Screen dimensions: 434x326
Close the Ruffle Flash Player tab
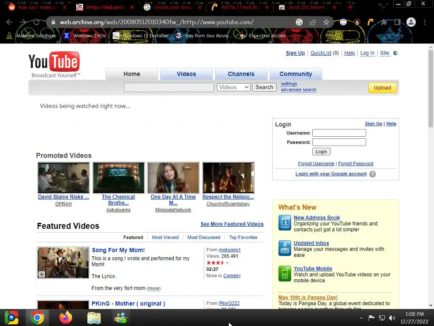point(267,7)
